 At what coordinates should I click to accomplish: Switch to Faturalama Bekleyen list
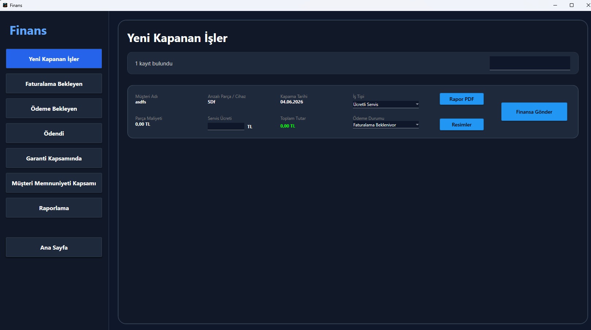tap(54, 83)
